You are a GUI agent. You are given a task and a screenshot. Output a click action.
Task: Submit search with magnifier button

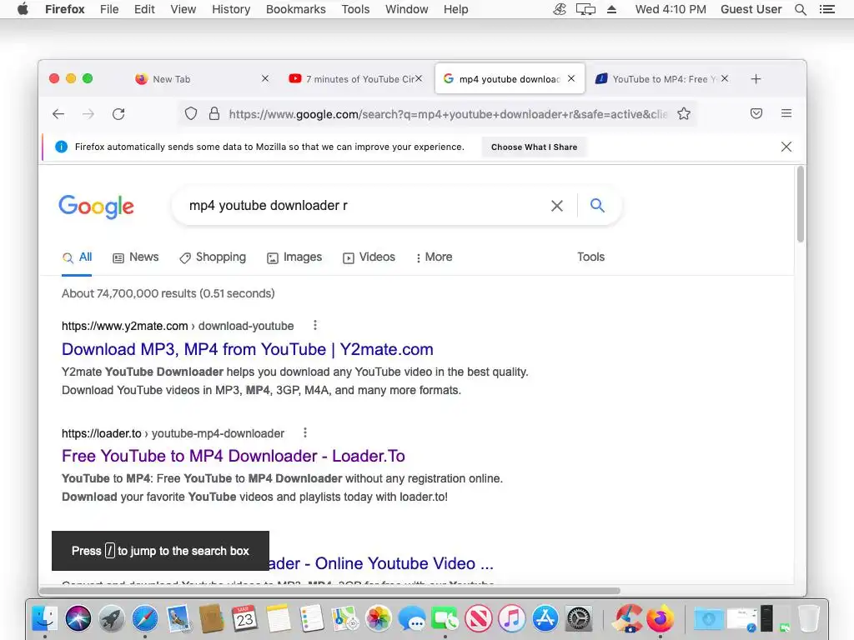coord(597,205)
